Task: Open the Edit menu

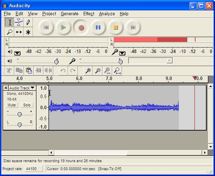Action: click(19, 14)
